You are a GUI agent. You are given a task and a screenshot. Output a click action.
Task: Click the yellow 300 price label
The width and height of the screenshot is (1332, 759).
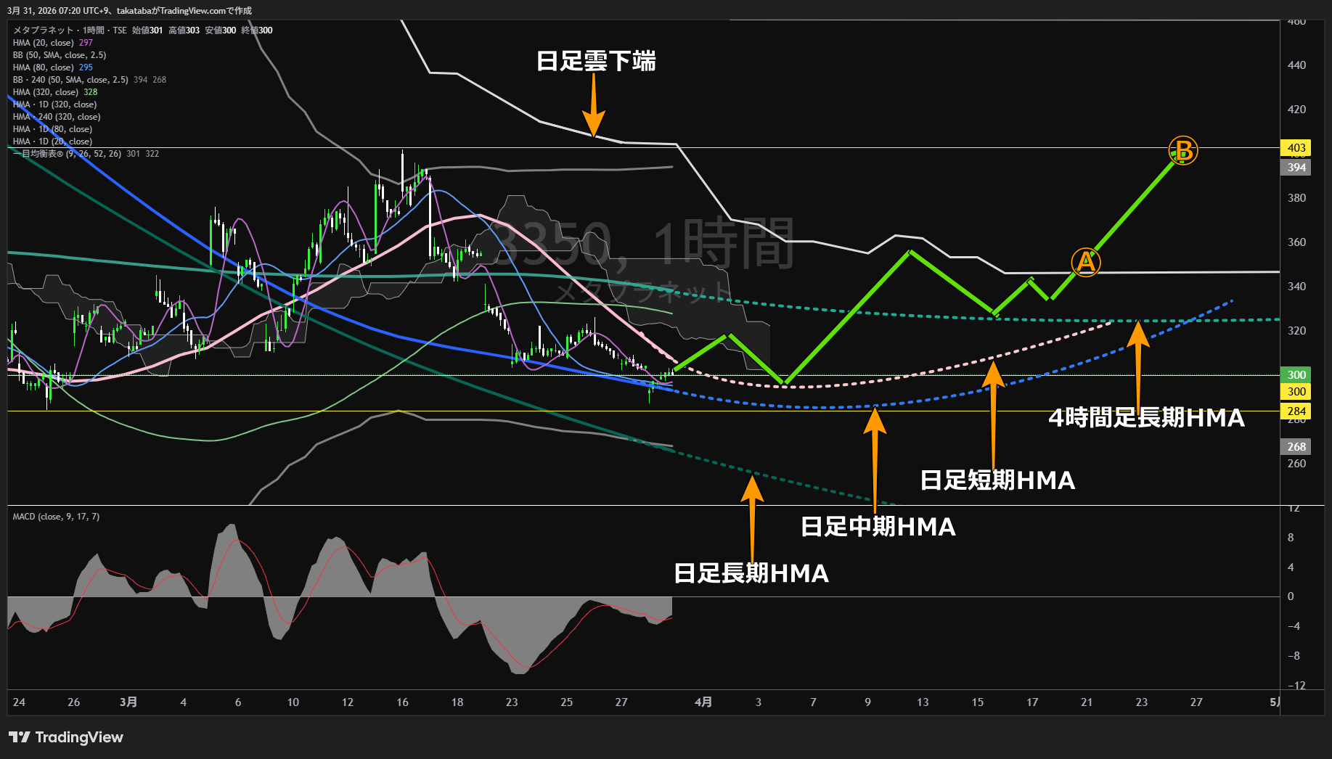coord(1296,392)
